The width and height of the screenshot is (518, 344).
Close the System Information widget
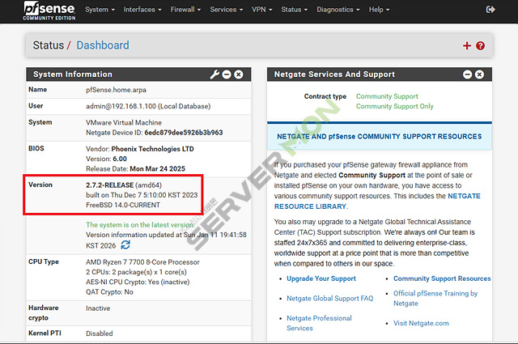239,74
